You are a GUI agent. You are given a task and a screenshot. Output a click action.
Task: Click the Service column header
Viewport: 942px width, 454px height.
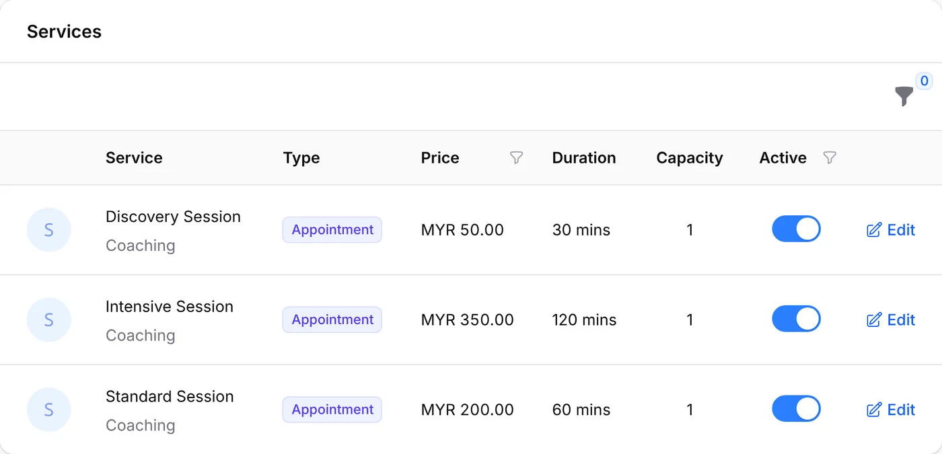pyautogui.click(x=134, y=158)
